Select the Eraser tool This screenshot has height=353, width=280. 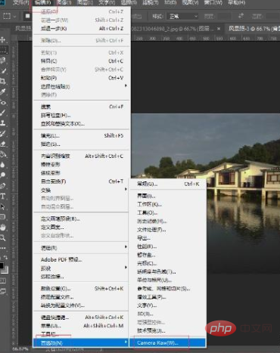point(3,144)
